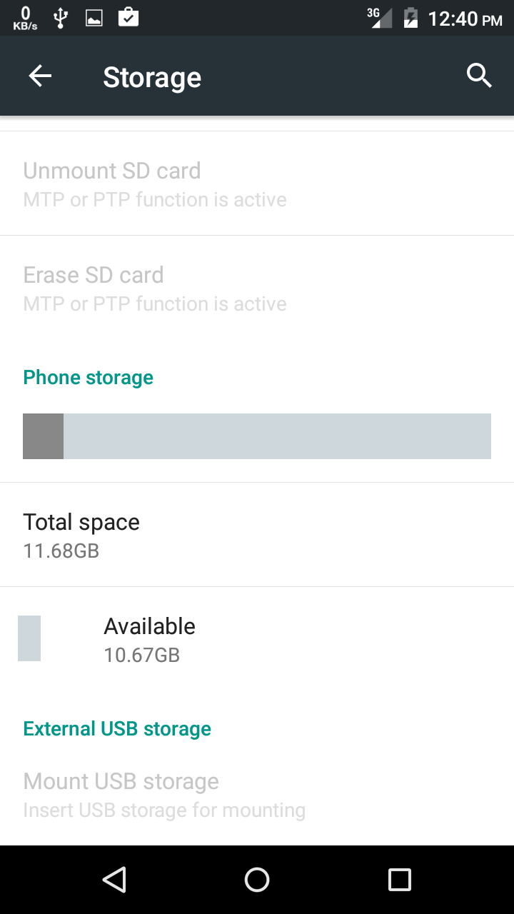Tap the battery charging icon

click(x=410, y=18)
